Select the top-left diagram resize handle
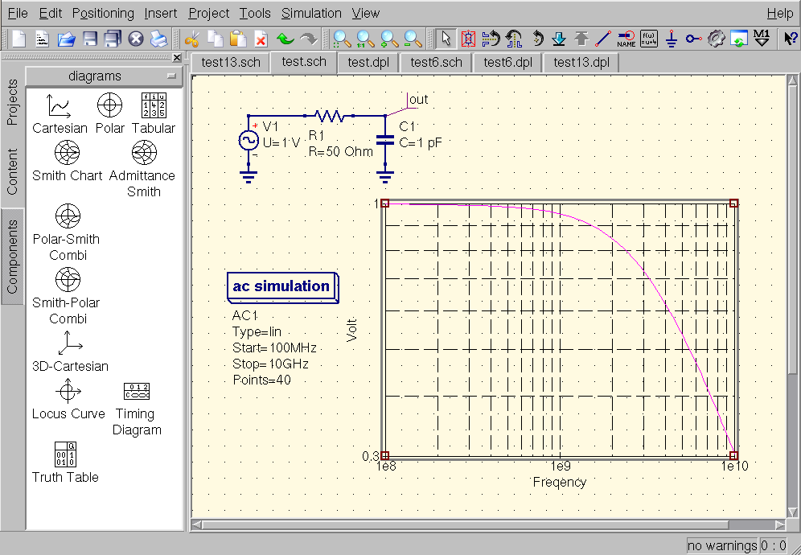 (384, 203)
